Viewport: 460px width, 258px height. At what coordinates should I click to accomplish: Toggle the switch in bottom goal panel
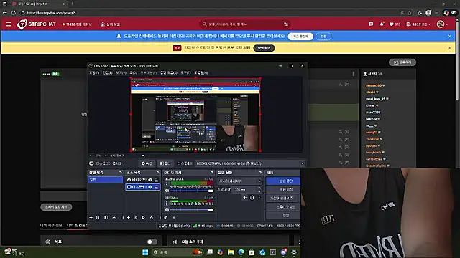(152, 242)
